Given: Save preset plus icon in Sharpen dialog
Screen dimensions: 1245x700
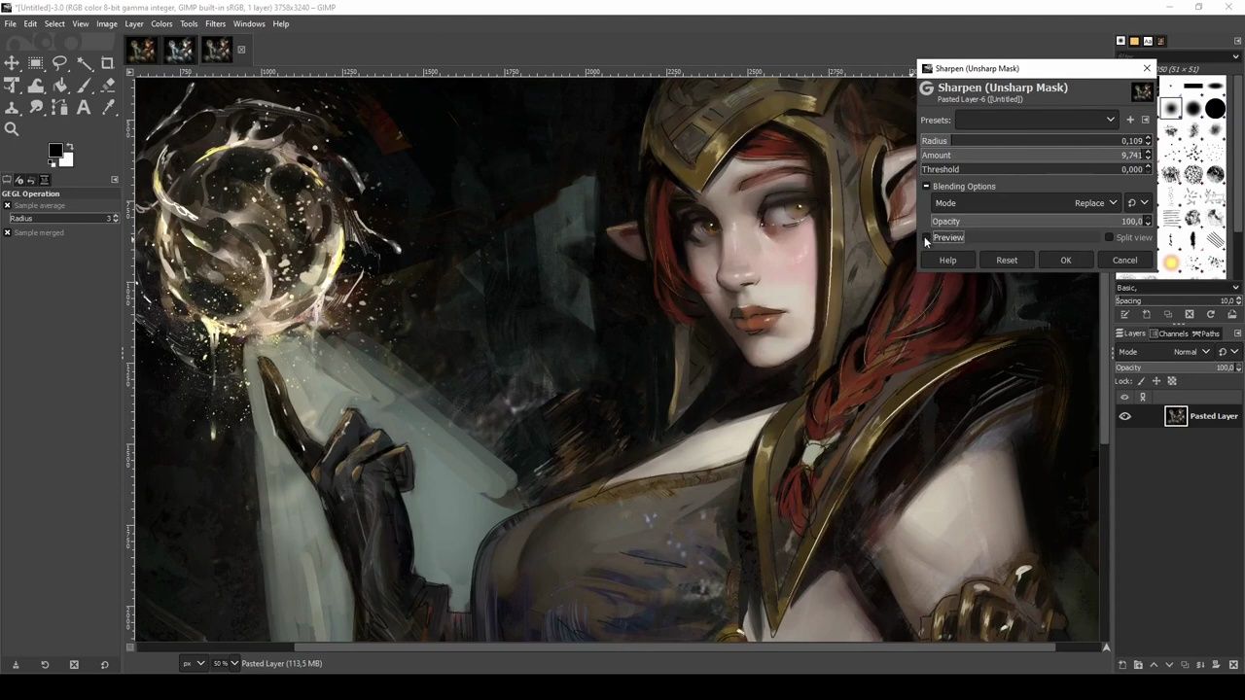Looking at the screenshot, I should coord(1130,120).
